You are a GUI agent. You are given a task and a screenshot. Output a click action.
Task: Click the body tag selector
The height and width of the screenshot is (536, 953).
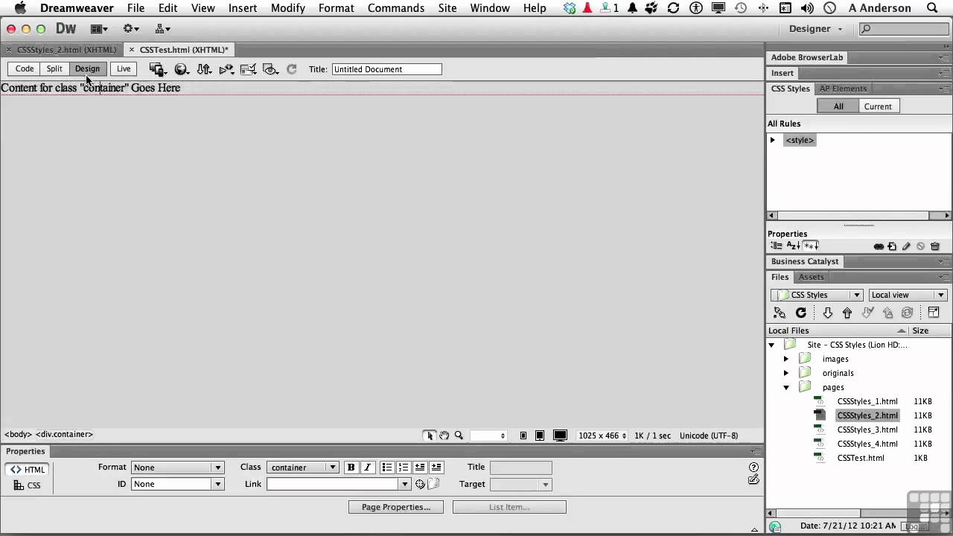(18, 434)
